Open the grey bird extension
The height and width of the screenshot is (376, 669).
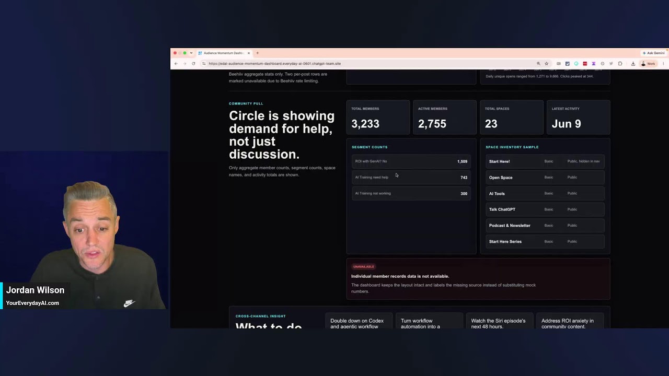click(611, 64)
